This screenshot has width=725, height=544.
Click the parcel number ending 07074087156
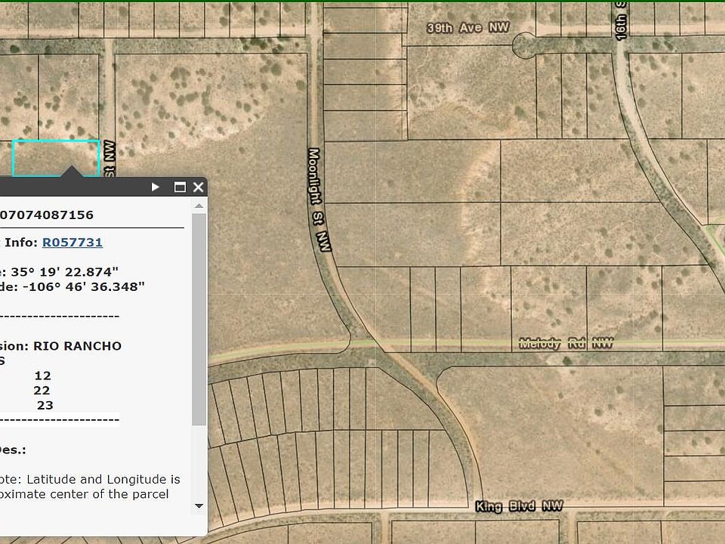pyautogui.click(x=47, y=215)
